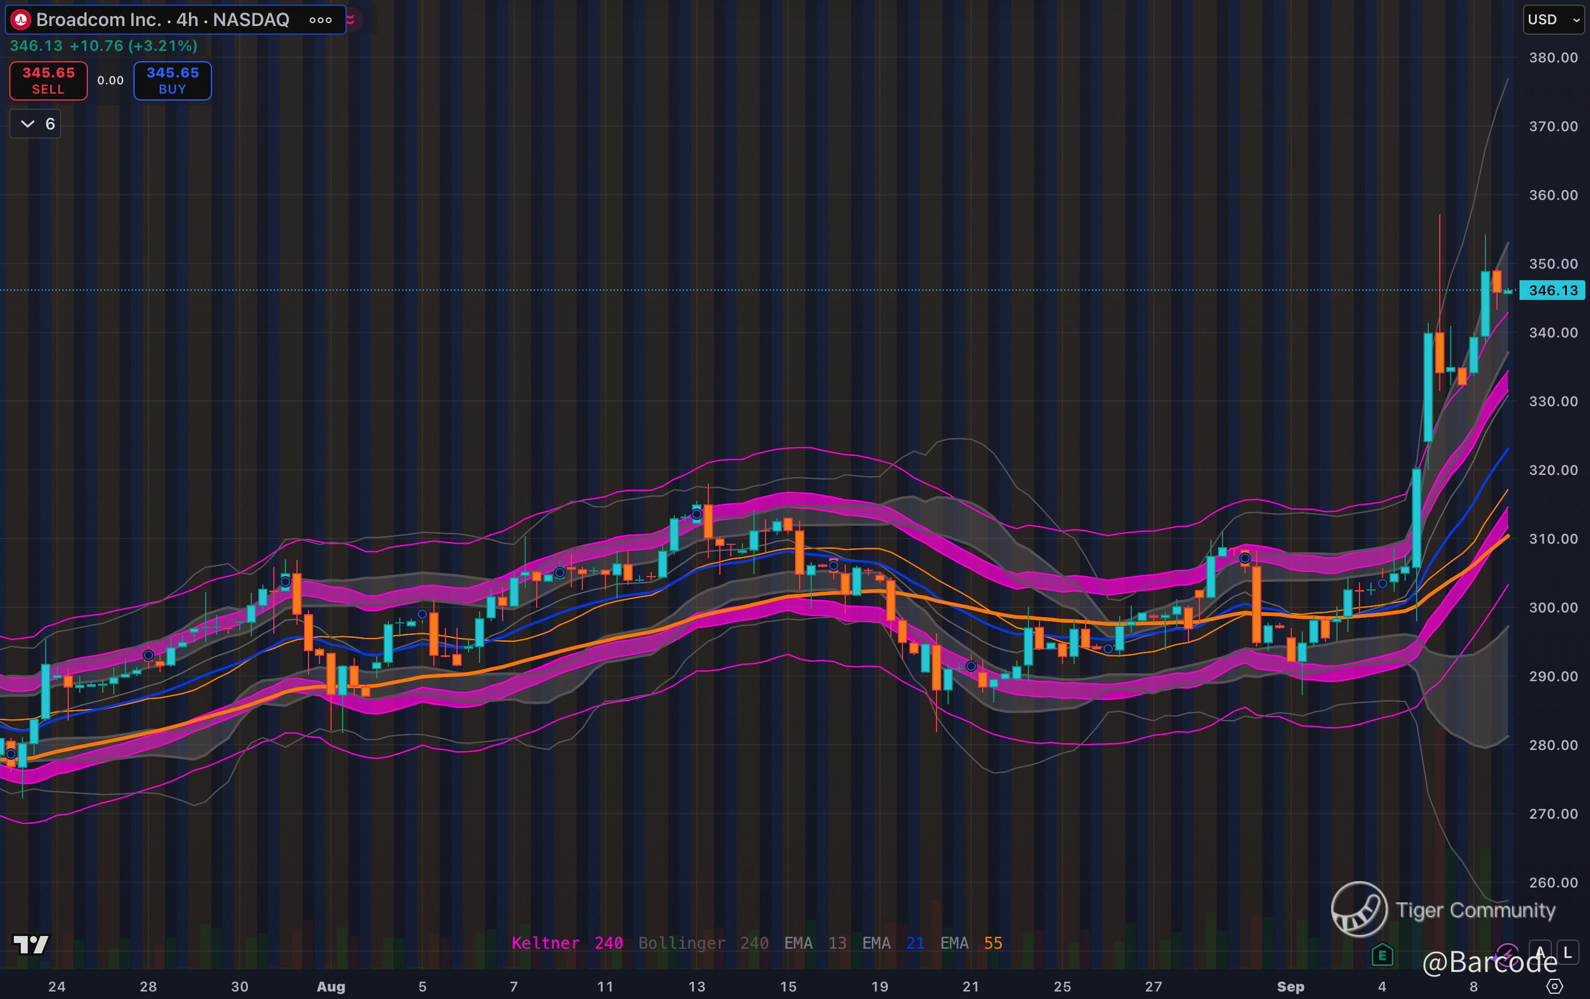Click the Tiger Community logo
This screenshot has height=999, width=1590.
pos(1359,909)
